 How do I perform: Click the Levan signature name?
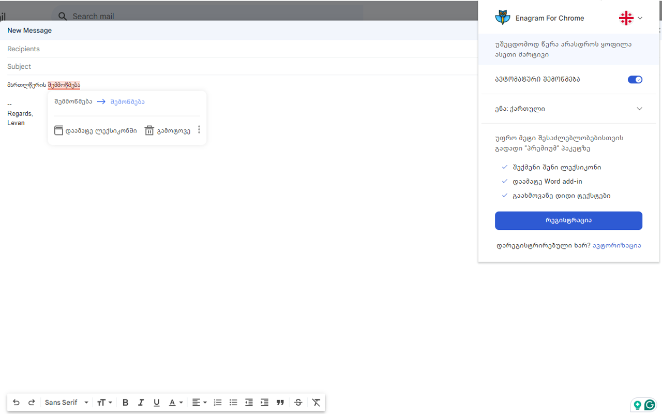(16, 123)
